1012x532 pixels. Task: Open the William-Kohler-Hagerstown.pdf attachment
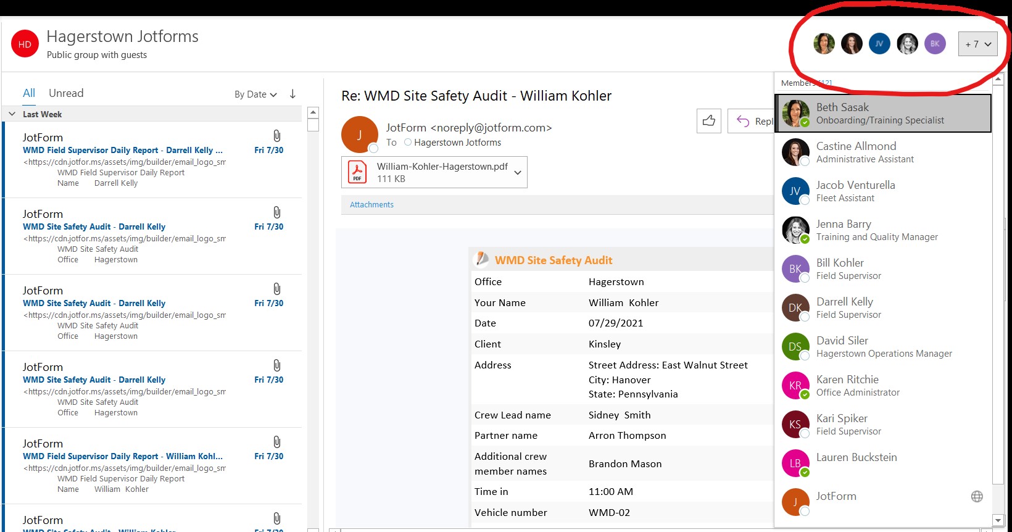point(426,172)
